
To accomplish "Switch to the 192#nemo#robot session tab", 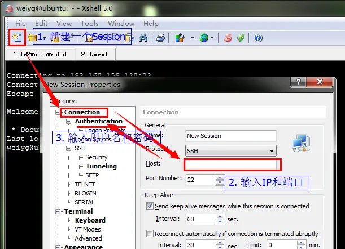I will pyautogui.click(x=41, y=54).
